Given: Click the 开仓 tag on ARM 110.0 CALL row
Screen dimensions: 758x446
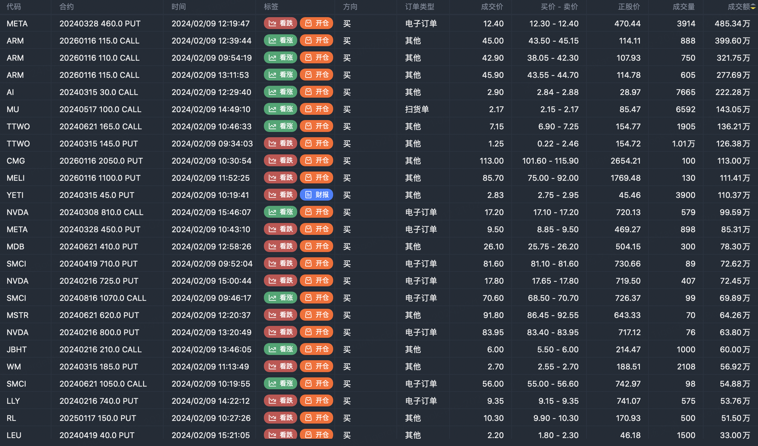Looking at the screenshot, I should point(316,58).
